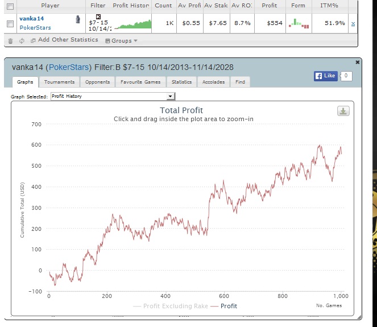377x327 pixels.
Task: Click the Facebook Like button
Action: 326,76
